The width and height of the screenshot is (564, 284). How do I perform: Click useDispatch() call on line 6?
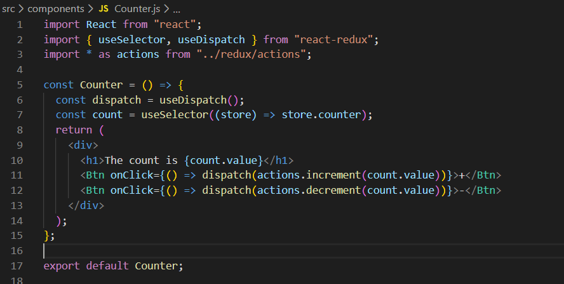pos(199,100)
